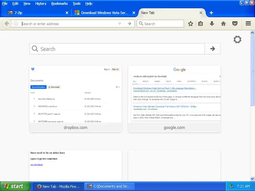
Task: Open the View menu
Action: (x=27, y=4)
